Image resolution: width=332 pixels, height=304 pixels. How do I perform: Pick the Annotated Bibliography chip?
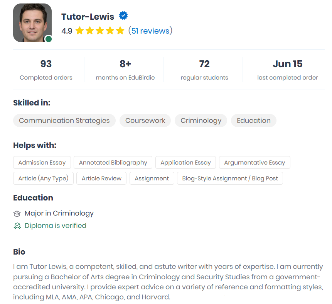(113, 163)
